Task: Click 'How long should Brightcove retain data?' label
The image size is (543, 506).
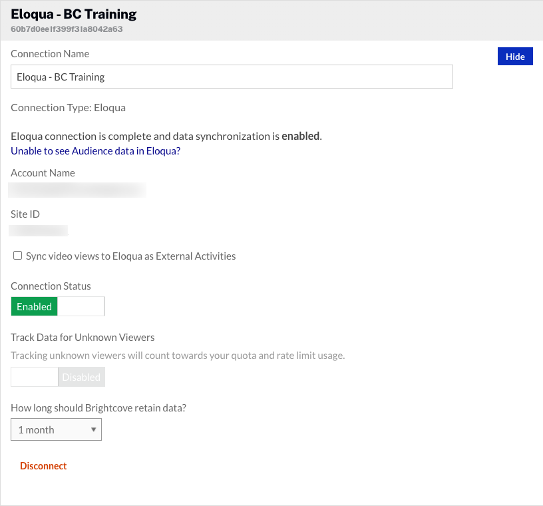Action: [x=98, y=408]
